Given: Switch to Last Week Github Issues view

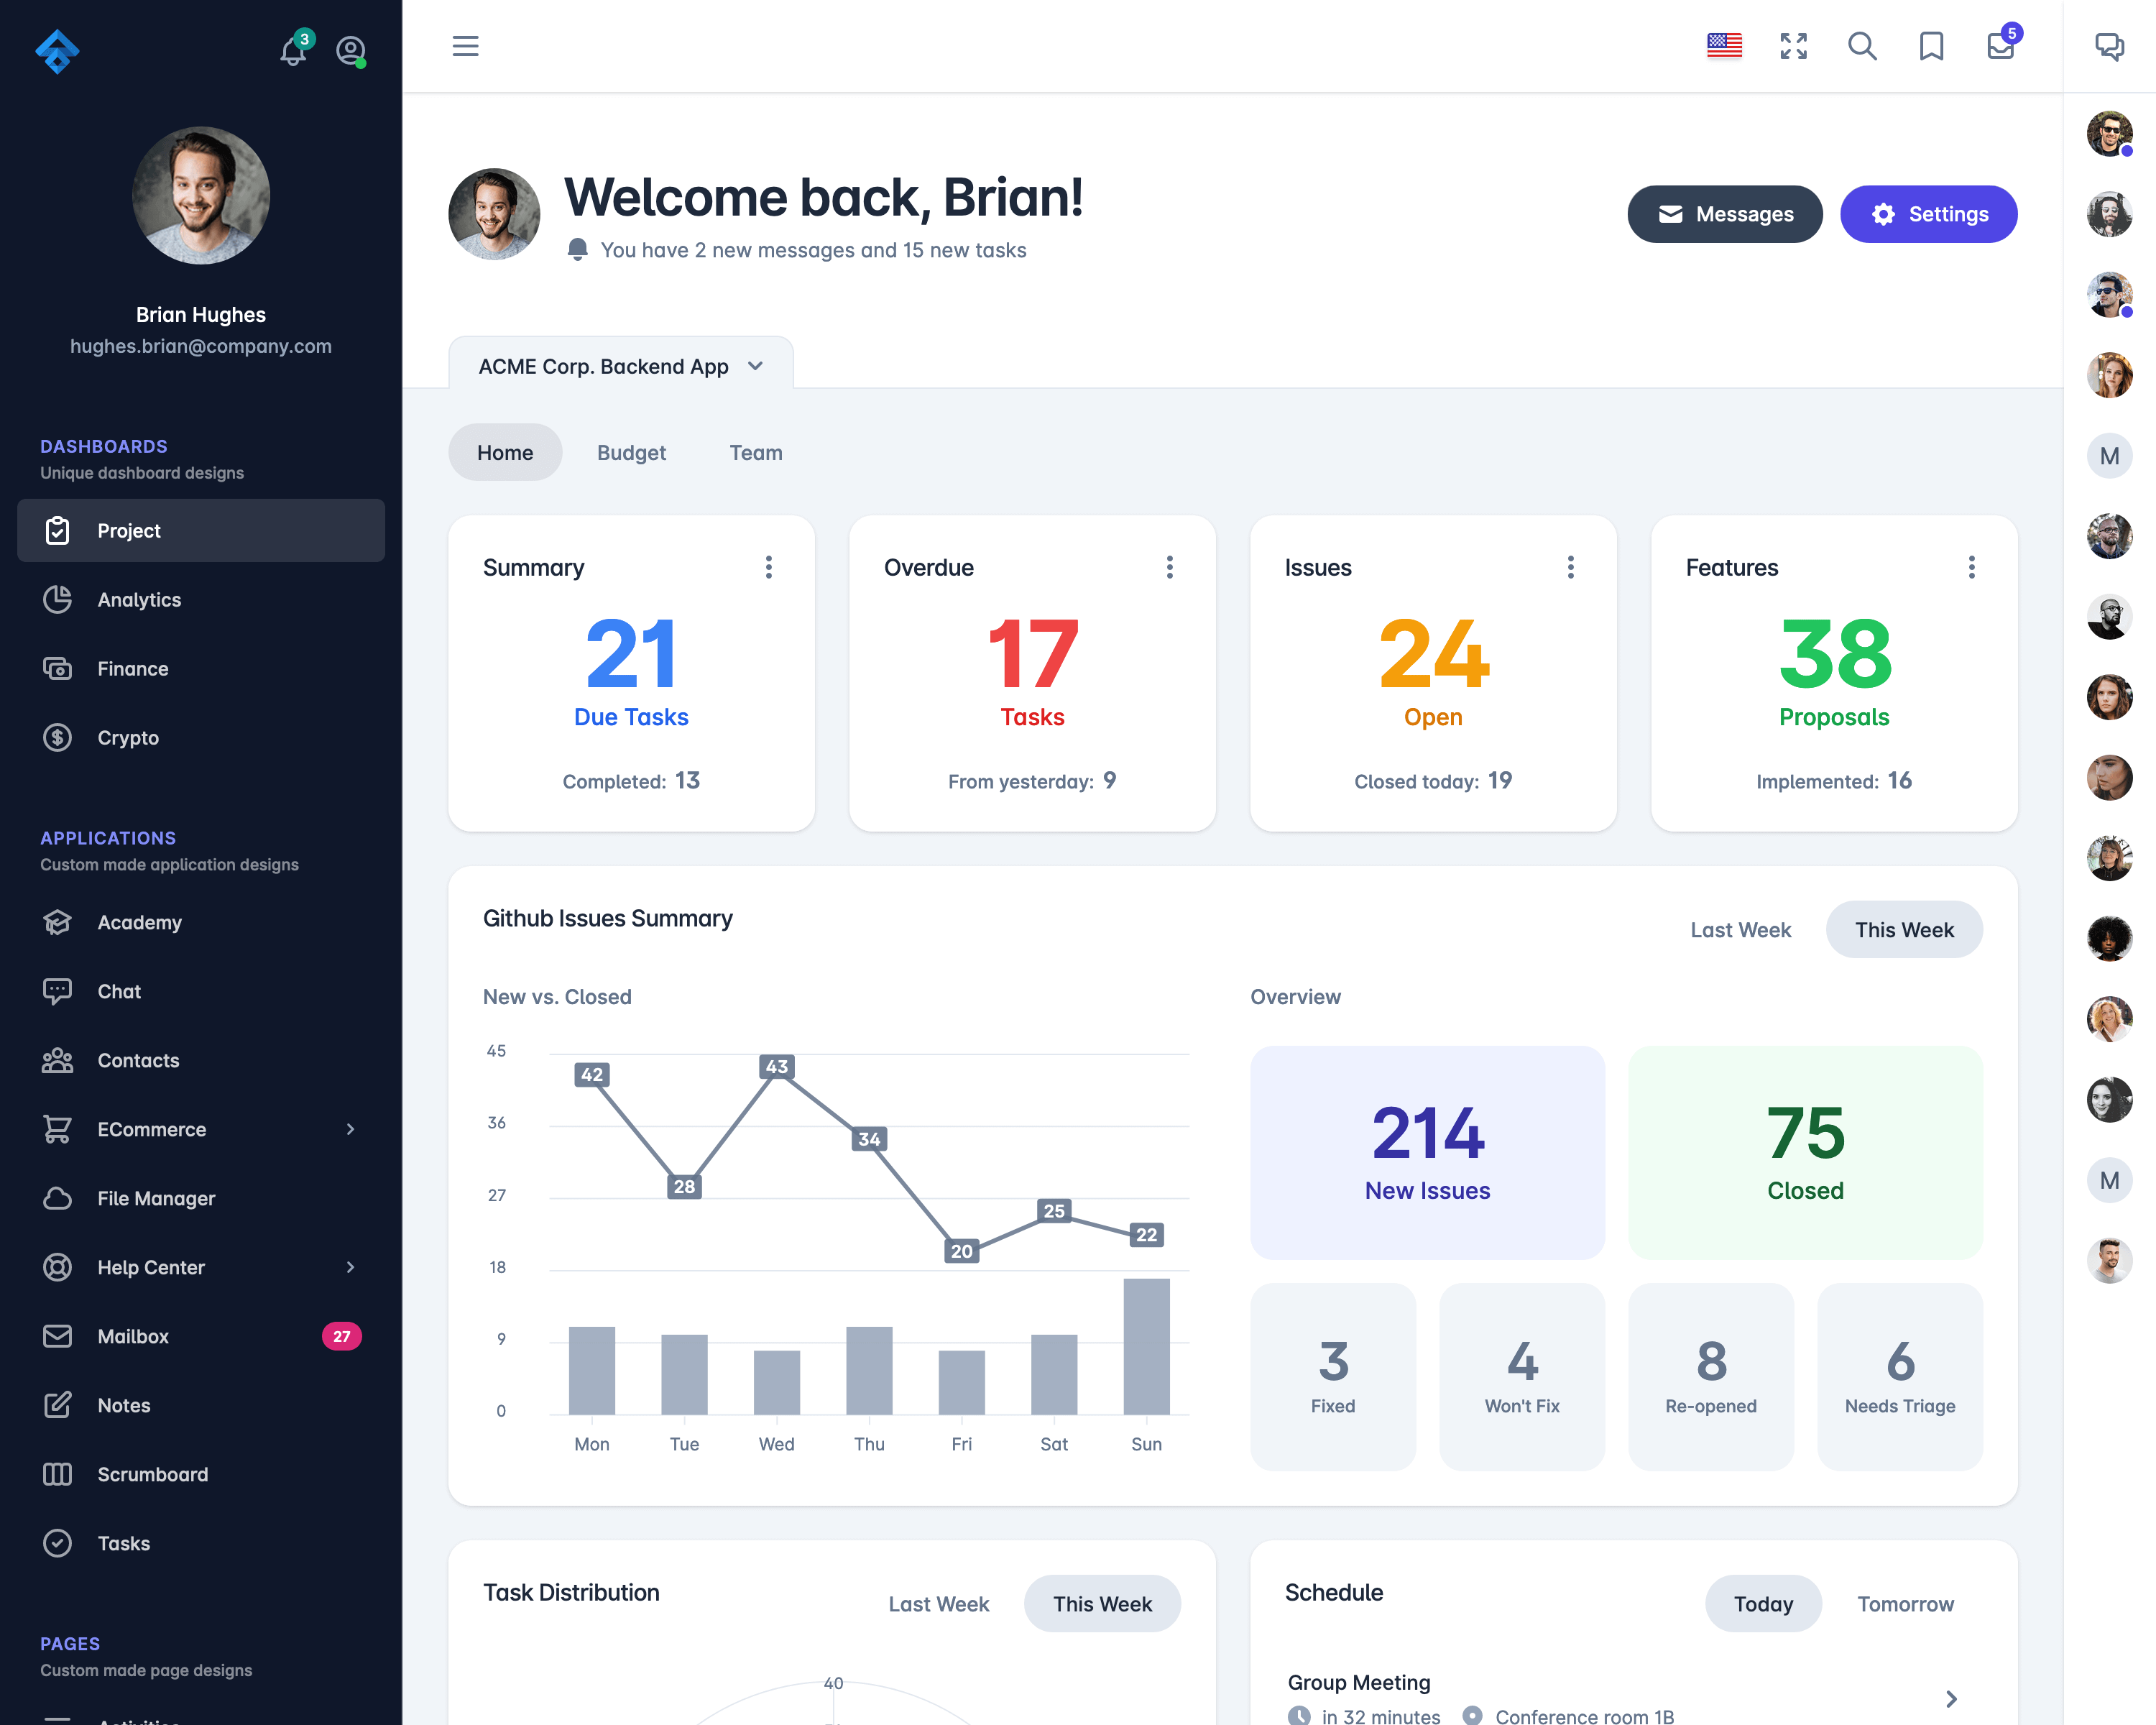Looking at the screenshot, I should (x=1739, y=929).
